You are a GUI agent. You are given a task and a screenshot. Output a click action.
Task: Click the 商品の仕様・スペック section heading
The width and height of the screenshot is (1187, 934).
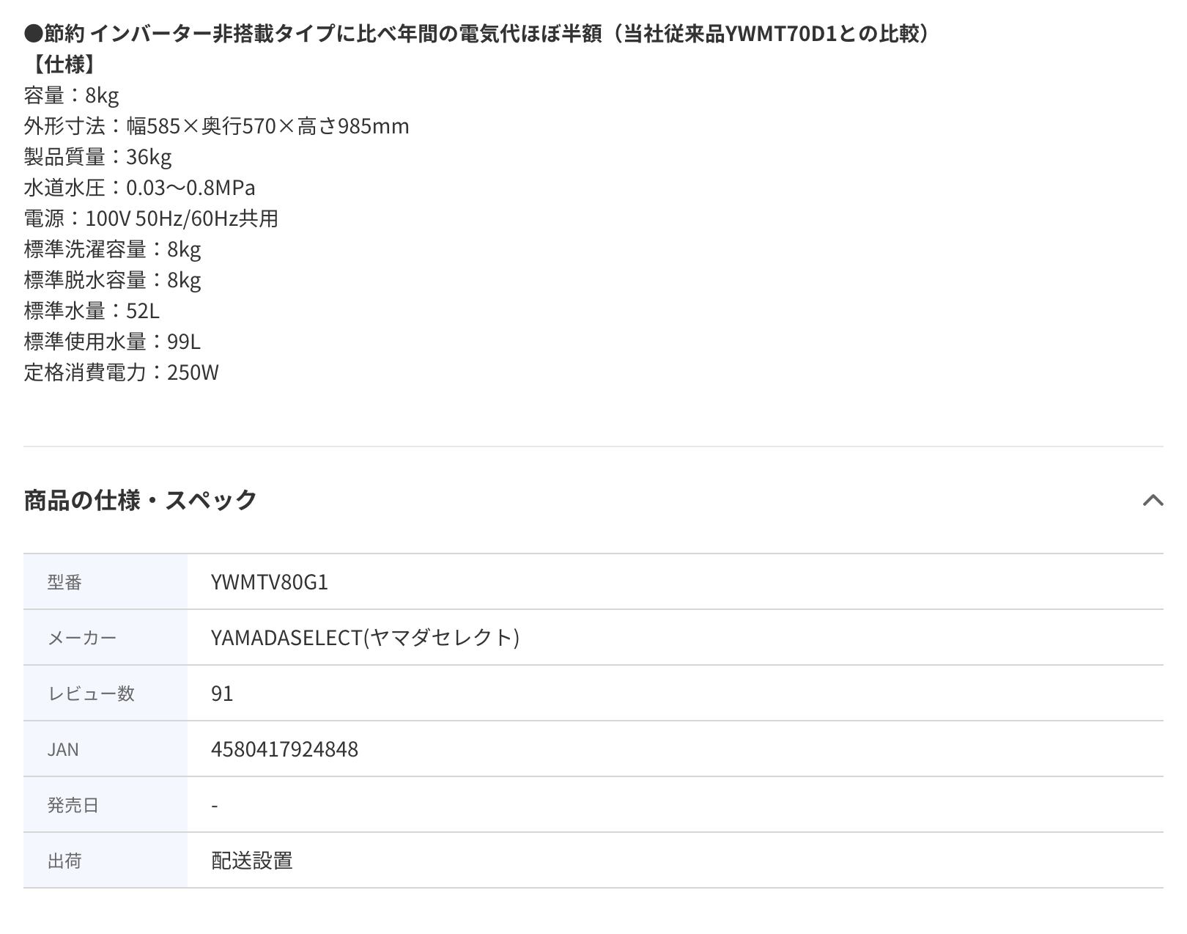(x=140, y=500)
